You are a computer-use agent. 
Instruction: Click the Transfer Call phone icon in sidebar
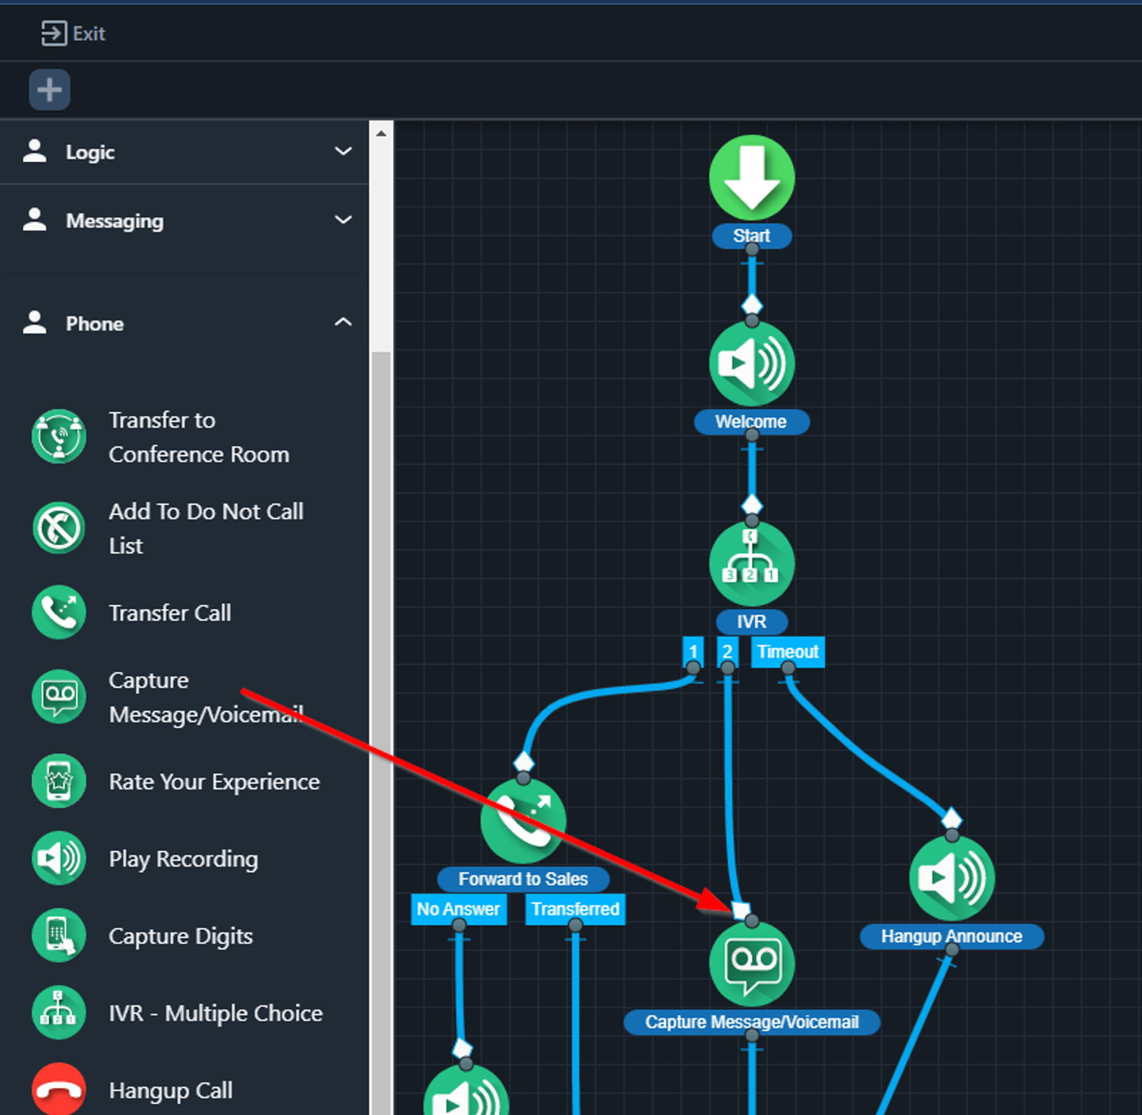click(x=59, y=612)
